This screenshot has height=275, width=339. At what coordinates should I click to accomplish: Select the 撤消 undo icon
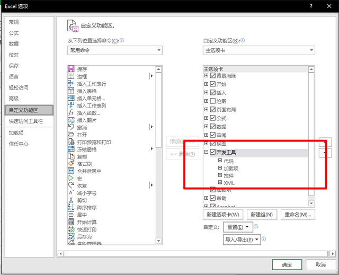[x=71, y=127]
